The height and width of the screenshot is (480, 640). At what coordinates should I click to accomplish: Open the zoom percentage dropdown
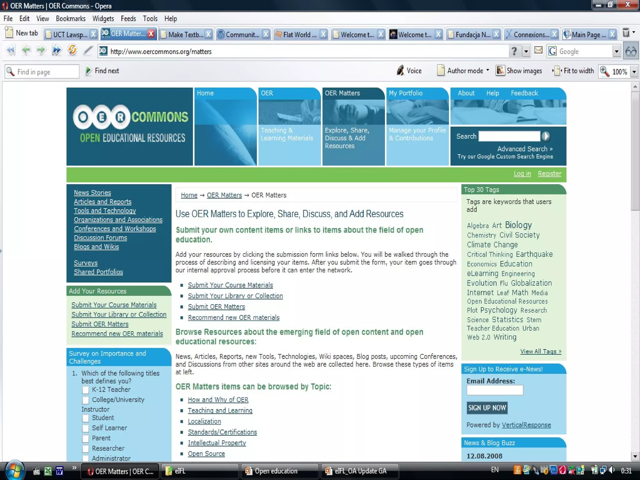tap(634, 72)
